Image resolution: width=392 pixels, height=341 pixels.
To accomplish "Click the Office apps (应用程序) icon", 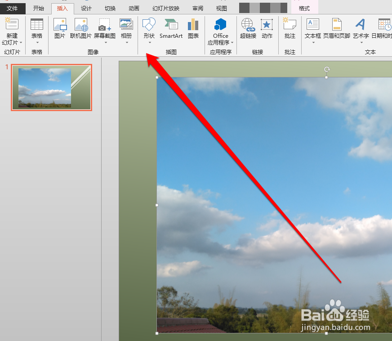I will (220, 25).
